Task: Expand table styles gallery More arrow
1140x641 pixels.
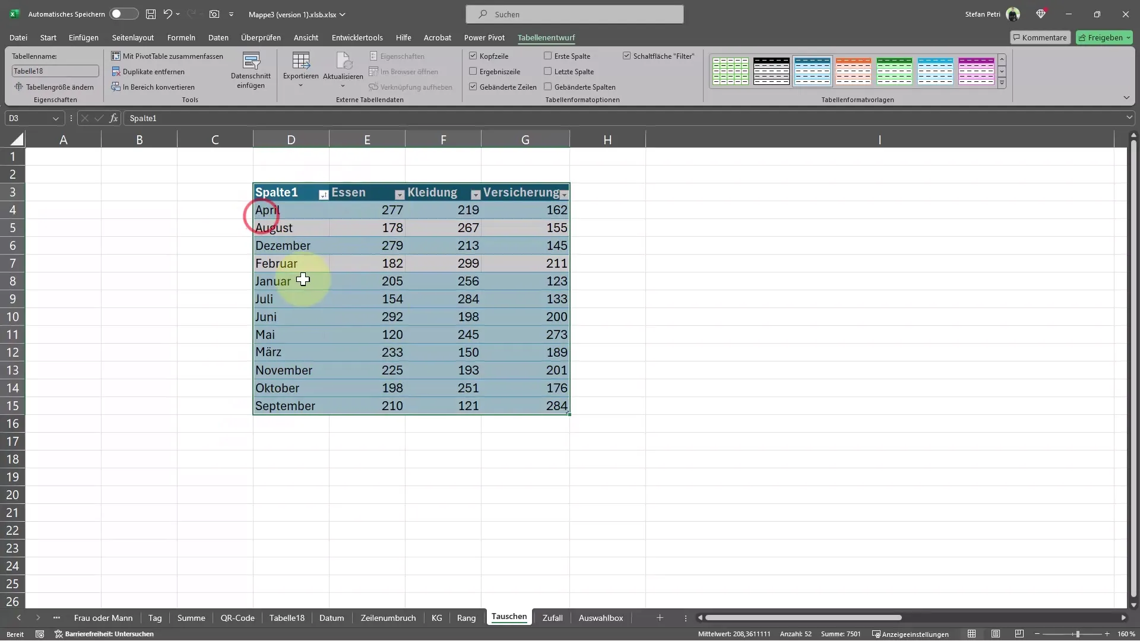Action: point(1002,83)
